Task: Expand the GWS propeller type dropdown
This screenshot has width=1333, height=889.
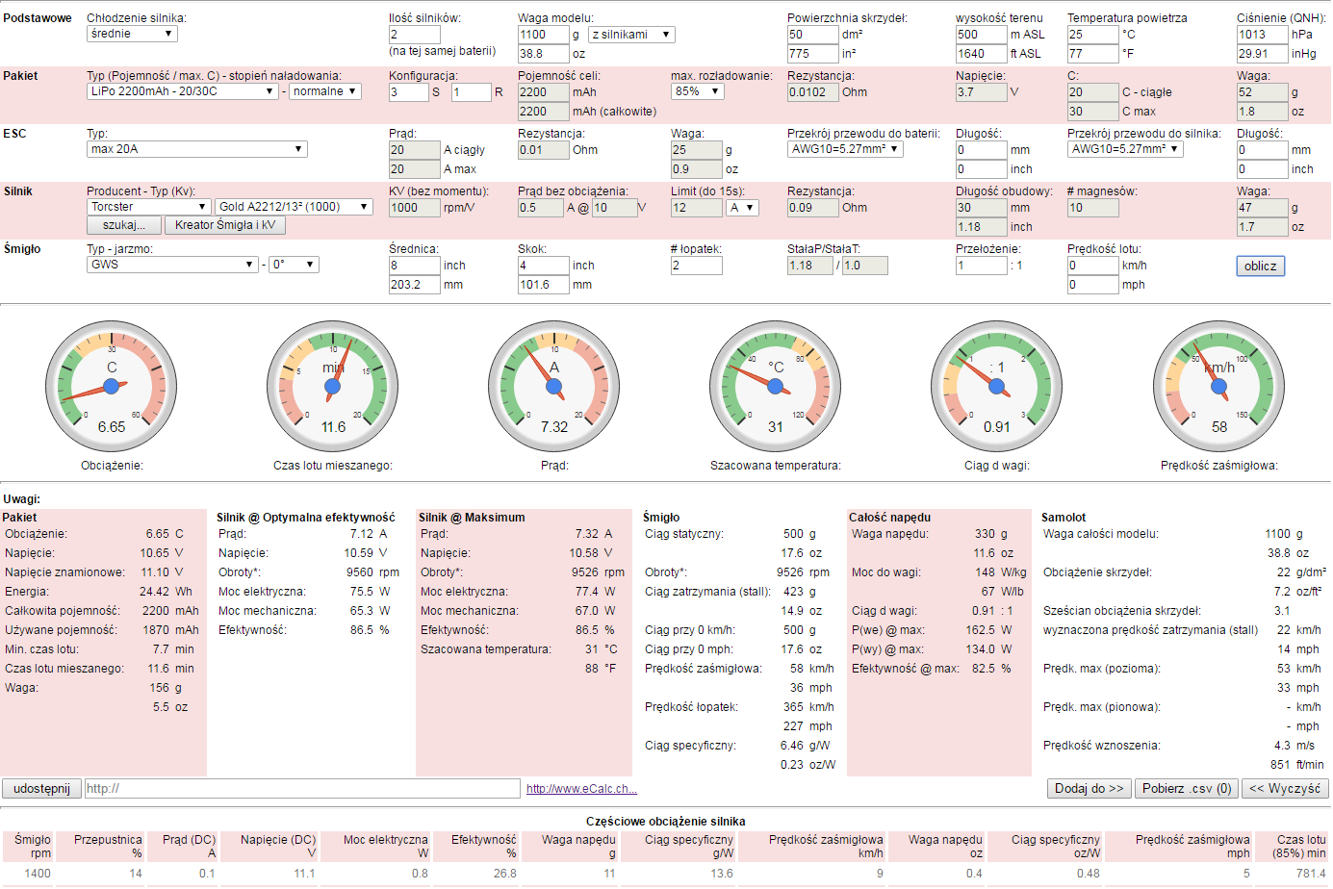Action: click(x=172, y=265)
